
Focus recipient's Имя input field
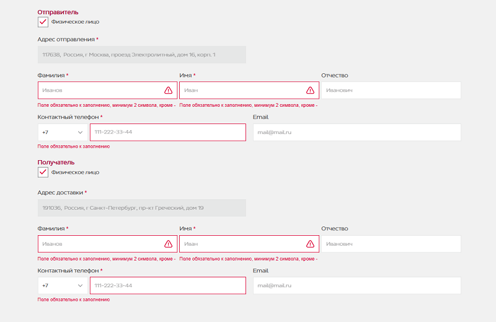[242, 244]
